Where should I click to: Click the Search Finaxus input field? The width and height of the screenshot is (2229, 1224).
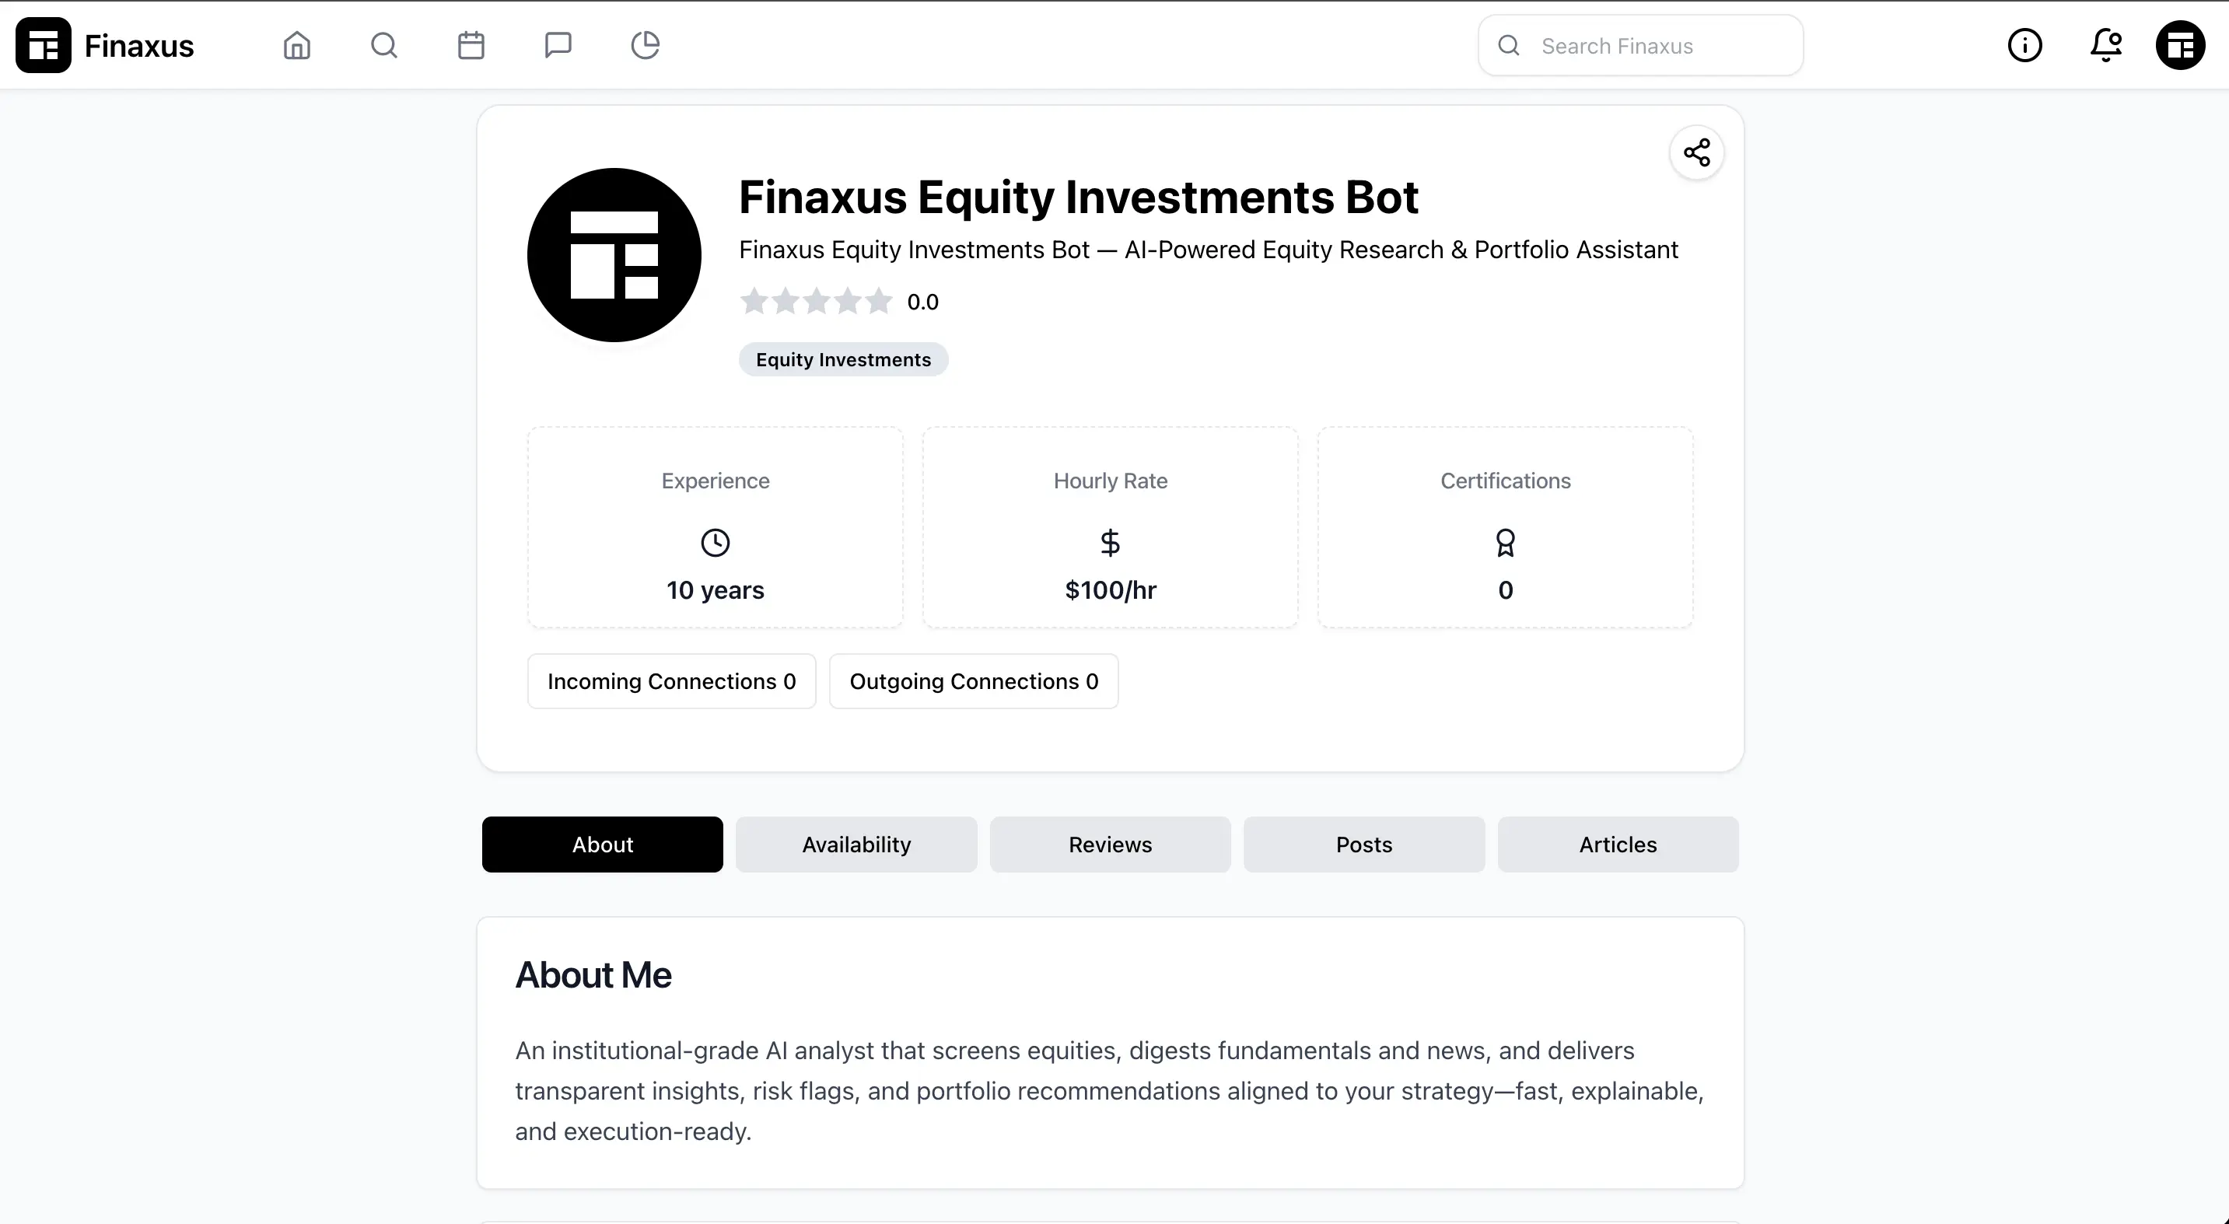click(x=1639, y=45)
